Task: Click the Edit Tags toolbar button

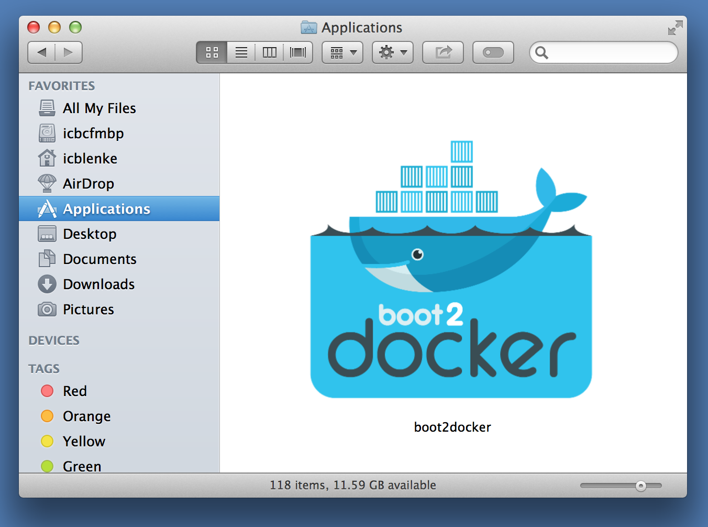Action: point(493,52)
